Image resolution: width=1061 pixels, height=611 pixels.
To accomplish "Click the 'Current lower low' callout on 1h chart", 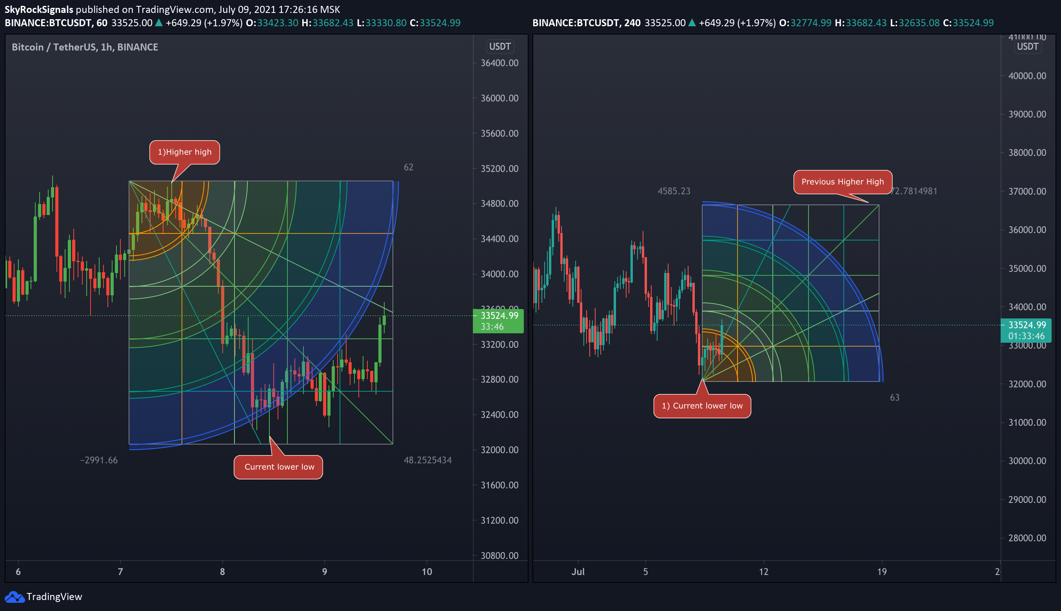I will coord(278,467).
